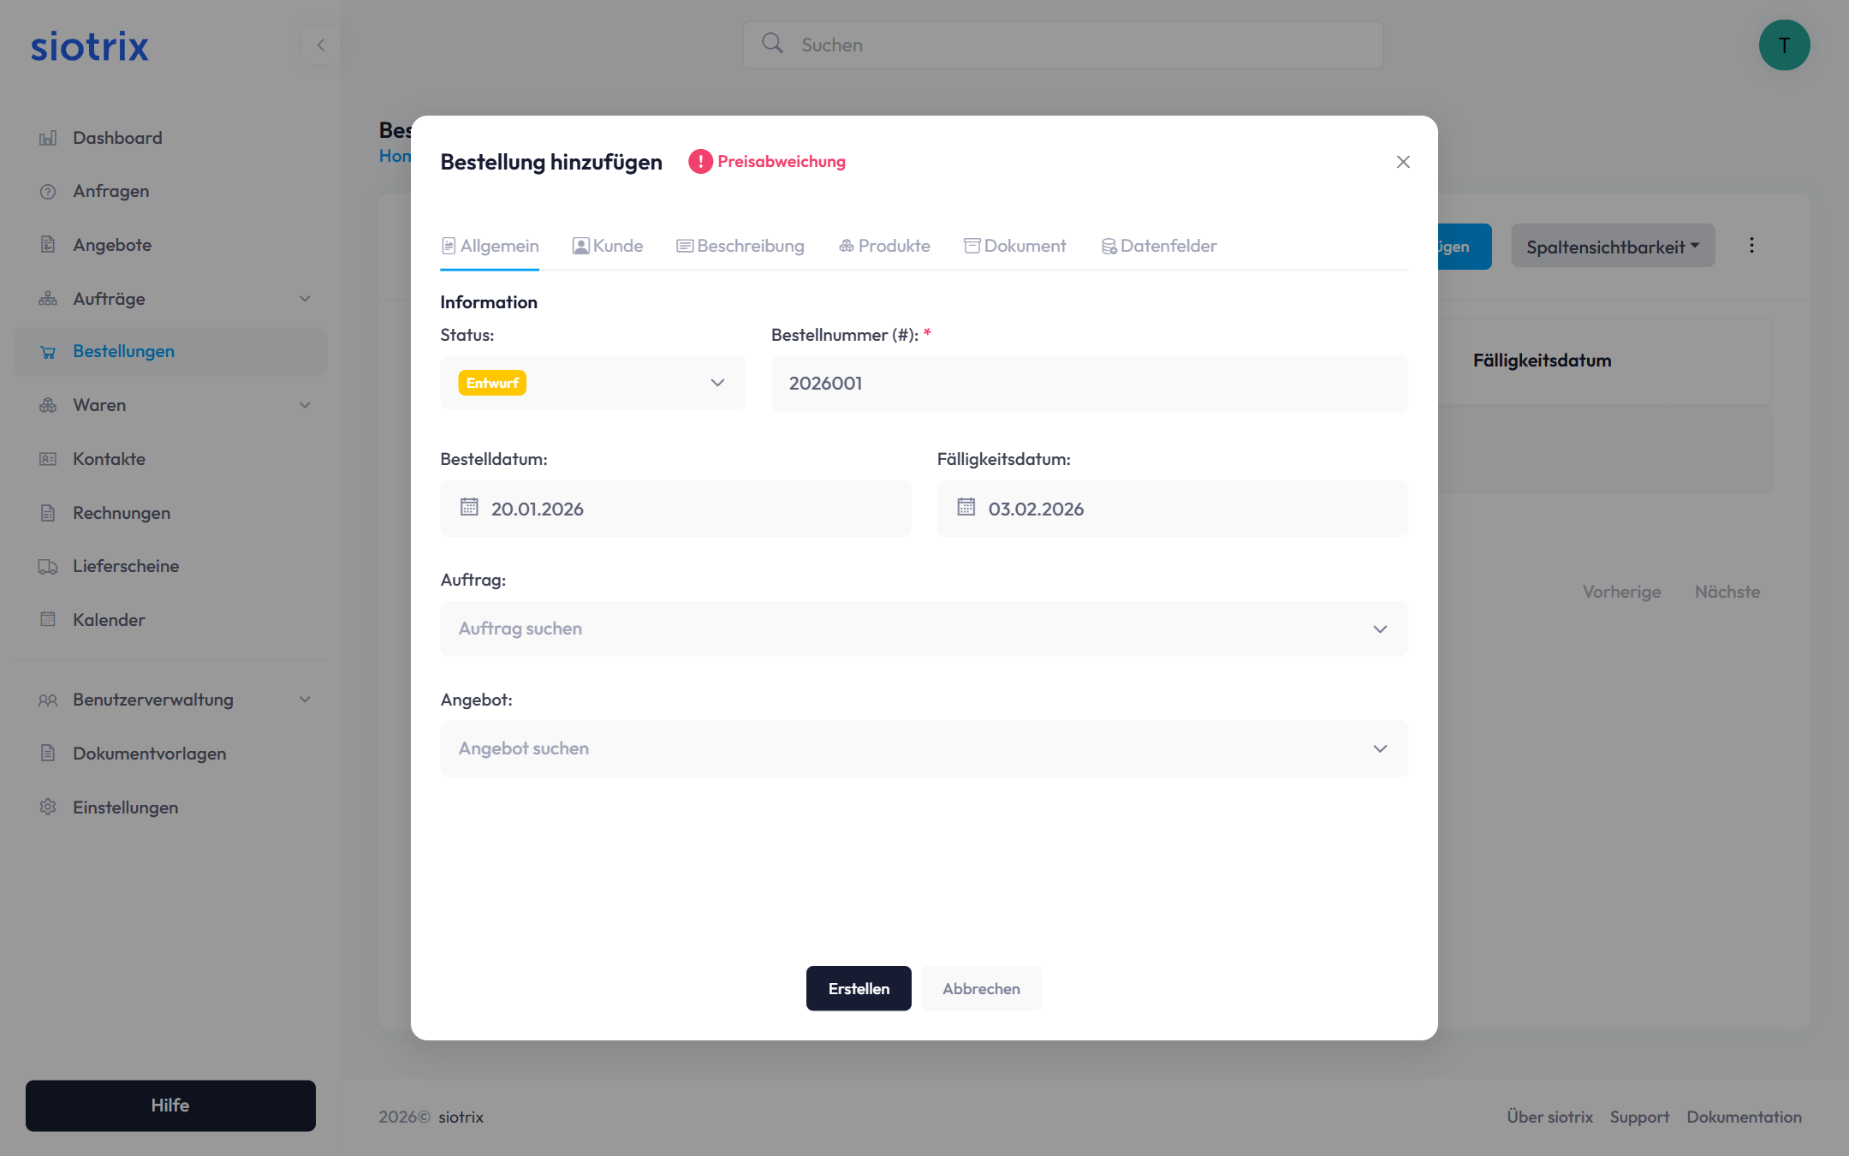Switch to the Produkte tab

click(884, 247)
